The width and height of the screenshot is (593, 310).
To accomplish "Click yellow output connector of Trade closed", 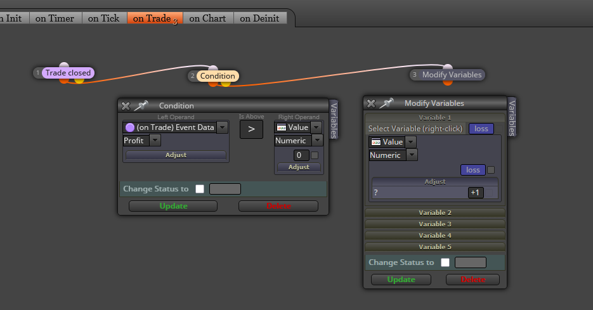I will tap(79, 80).
